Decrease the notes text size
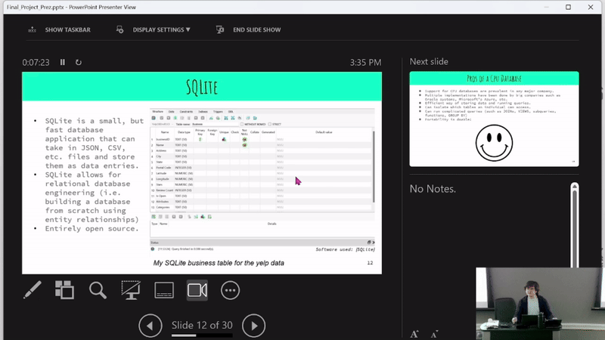605x340 pixels. coord(434,333)
